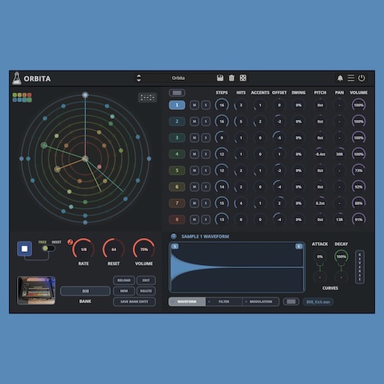Viewport: 384px width, 384px height.
Task: Select the waveform end marker E
Action: [x=299, y=247]
